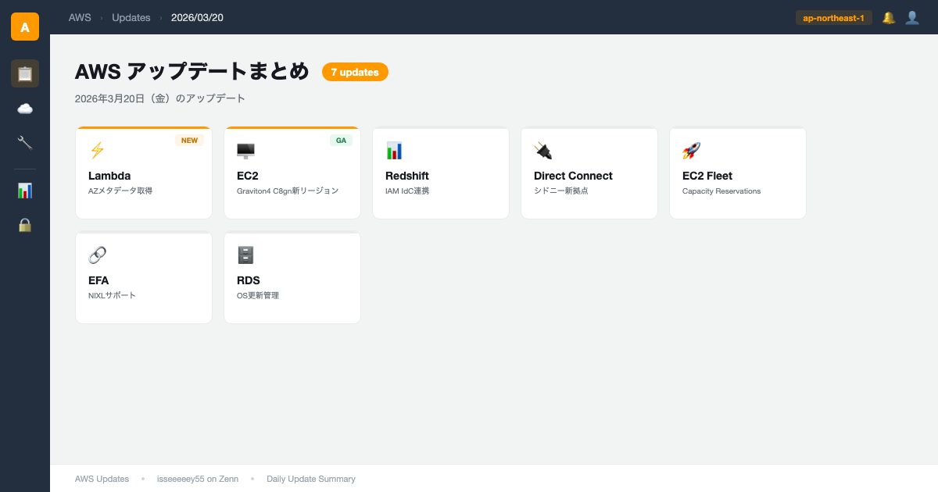
Task: Go to AWS breadcrumb
Action: [80, 17]
